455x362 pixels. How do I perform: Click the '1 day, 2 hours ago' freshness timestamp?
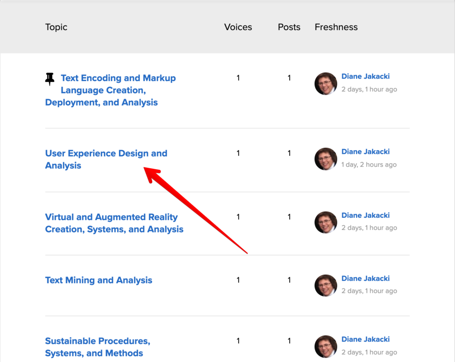click(x=369, y=164)
